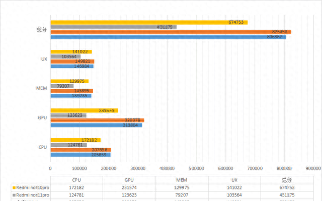Select the 129975 cell in the data table
This screenshot has width=322, height=201.
(x=182, y=187)
